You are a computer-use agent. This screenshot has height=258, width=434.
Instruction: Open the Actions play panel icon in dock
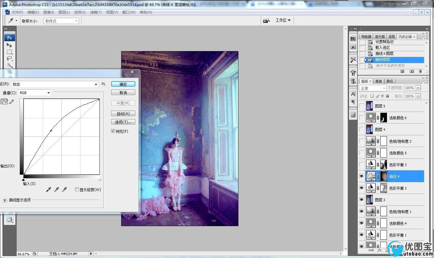click(353, 47)
